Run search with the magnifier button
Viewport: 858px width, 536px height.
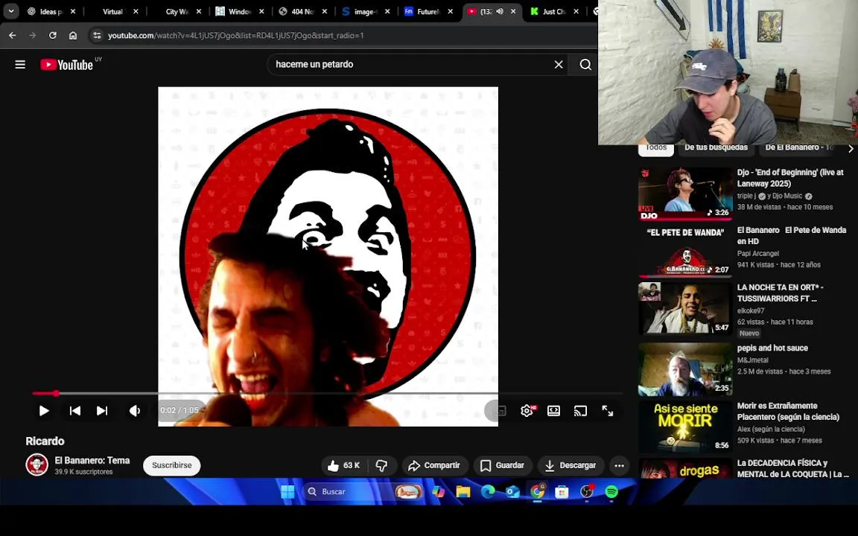(x=585, y=65)
